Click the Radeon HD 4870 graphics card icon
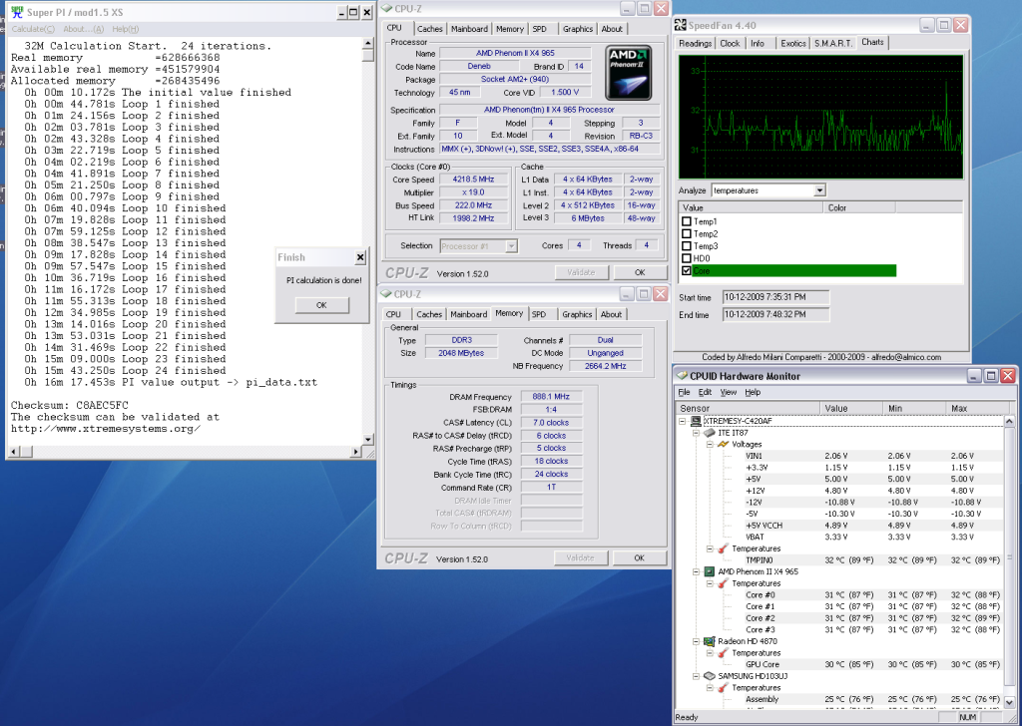 point(710,641)
